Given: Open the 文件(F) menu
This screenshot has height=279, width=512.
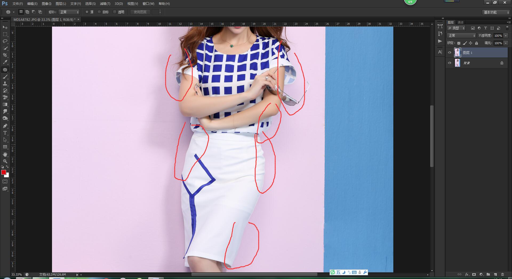Looking at the screenshot, I should pyautogui.click(x=18, y=4).
